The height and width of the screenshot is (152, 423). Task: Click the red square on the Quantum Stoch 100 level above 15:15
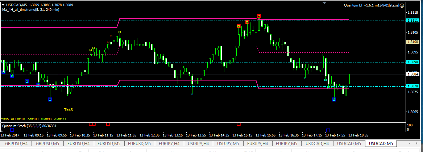coord(239,124)
